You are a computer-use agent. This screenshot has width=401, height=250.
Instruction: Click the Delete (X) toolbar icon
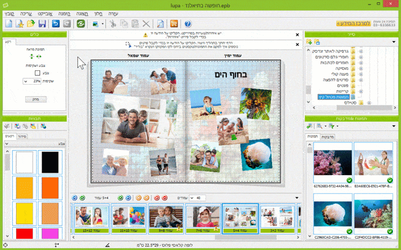[146, 23]
